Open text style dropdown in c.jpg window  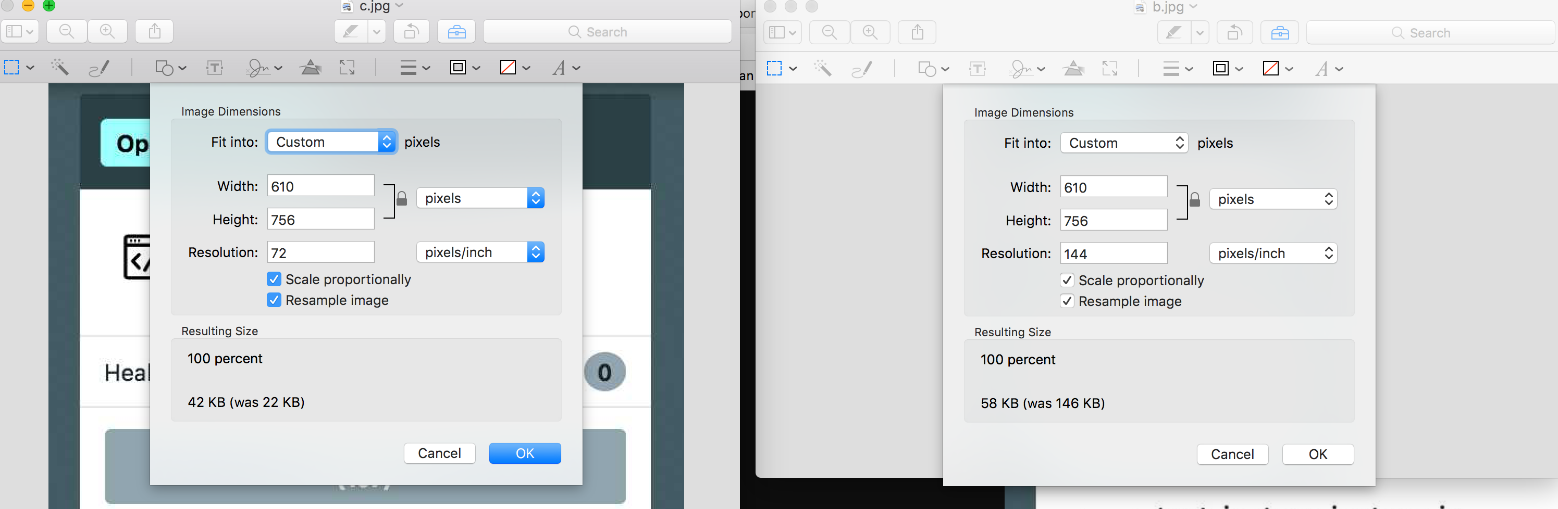(566, 68)
